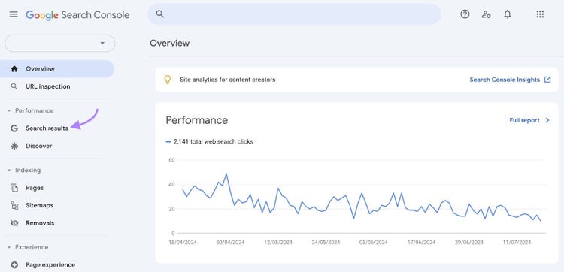This screenshot has width=564, height=272.
Task: Click the Overview home icon
Action: (x=14, y=69)
